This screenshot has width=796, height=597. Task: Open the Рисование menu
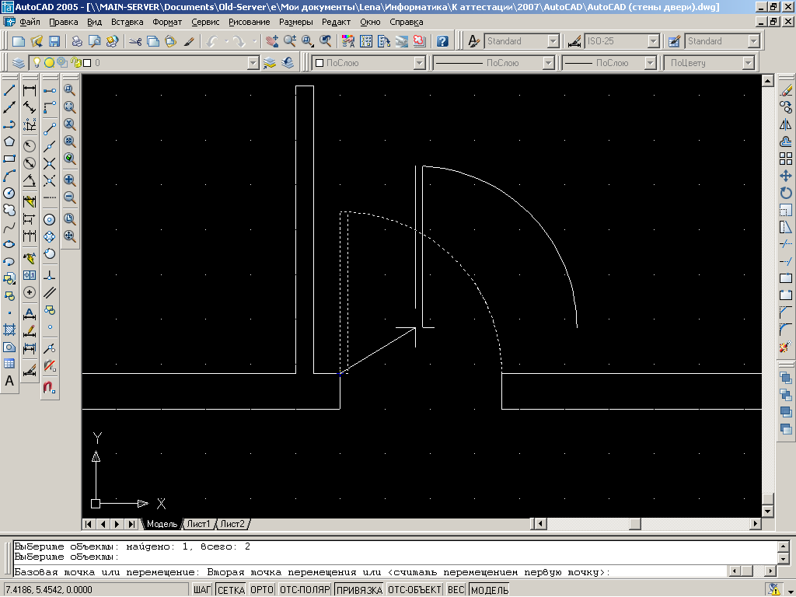point(250,23)
